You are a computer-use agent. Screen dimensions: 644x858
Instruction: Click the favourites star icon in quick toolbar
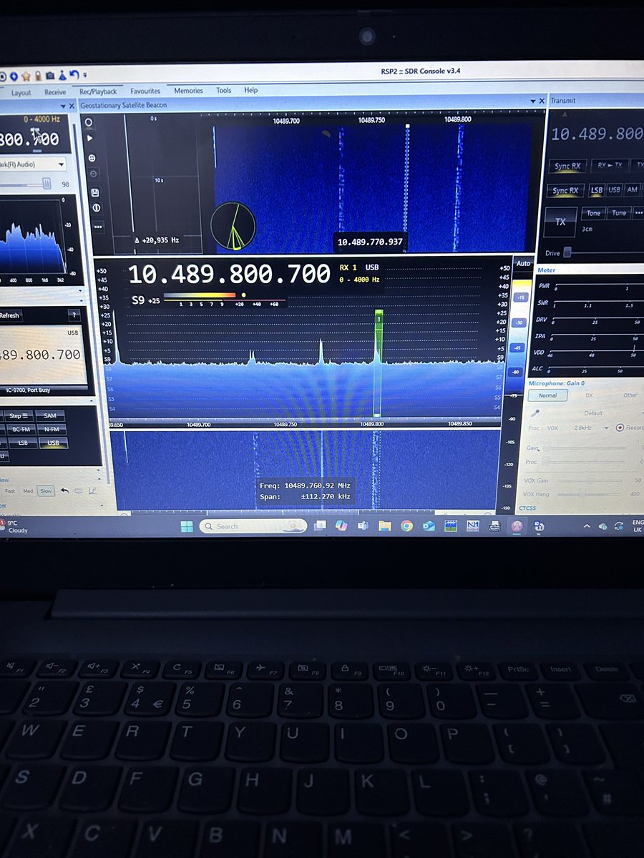(26, 76)
